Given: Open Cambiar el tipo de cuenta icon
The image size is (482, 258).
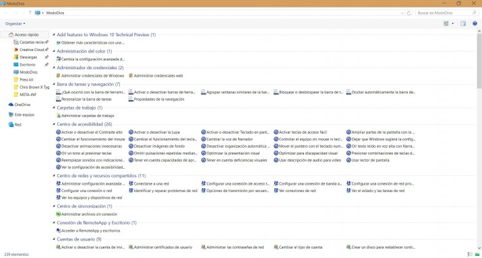Looking at the screenshot, I should click(276, 247).
